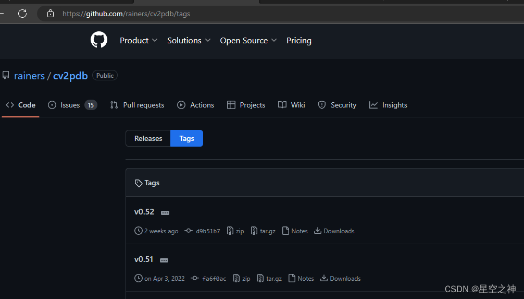This screenshot has width=524, height=299.
Task: Click the download icon for v0.52
Action: 318,231
